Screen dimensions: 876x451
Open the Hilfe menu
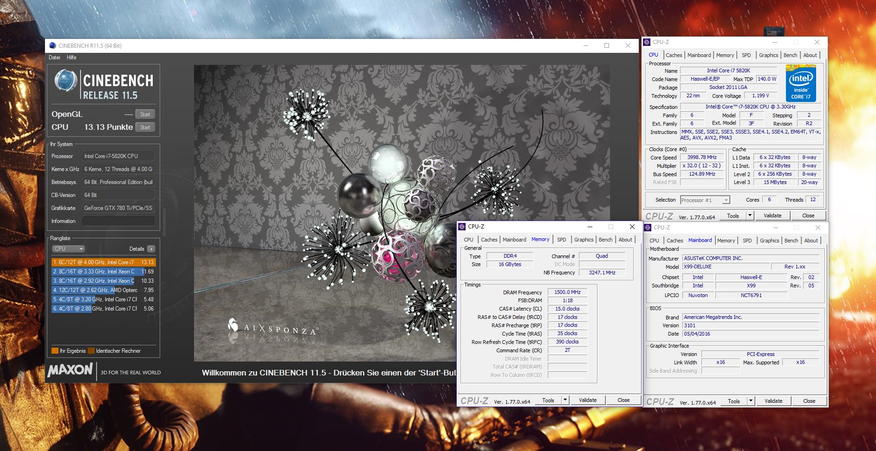click(x=71, y=57)
